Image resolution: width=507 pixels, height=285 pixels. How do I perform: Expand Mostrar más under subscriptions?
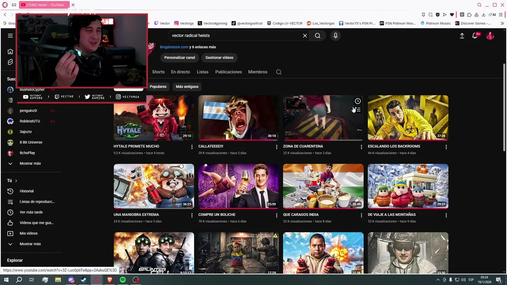point(31,163)
